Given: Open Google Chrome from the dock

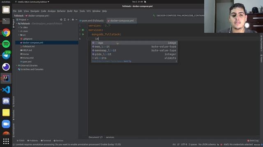Looking at the screenshot, I should pyautogui.click(x=6, y=33).
